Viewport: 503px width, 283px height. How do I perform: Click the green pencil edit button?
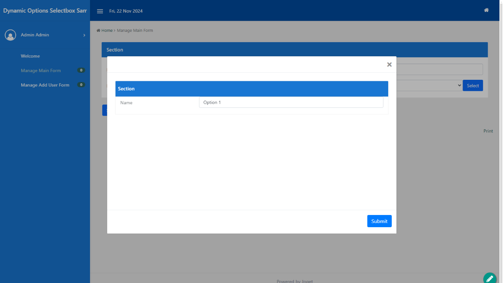point(490,278)
